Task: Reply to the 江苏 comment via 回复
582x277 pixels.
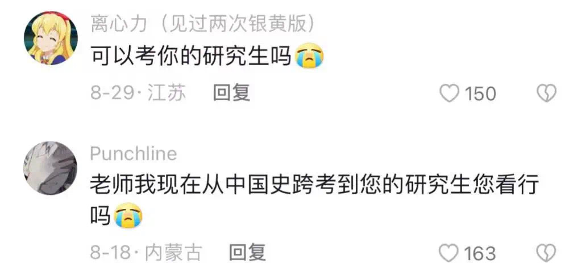Action: (231, 93)
